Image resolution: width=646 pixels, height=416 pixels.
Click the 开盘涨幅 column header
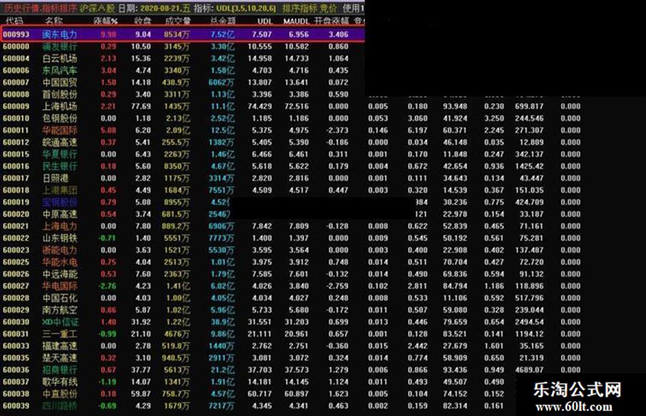pyautogui.click(x=332, y=21)
